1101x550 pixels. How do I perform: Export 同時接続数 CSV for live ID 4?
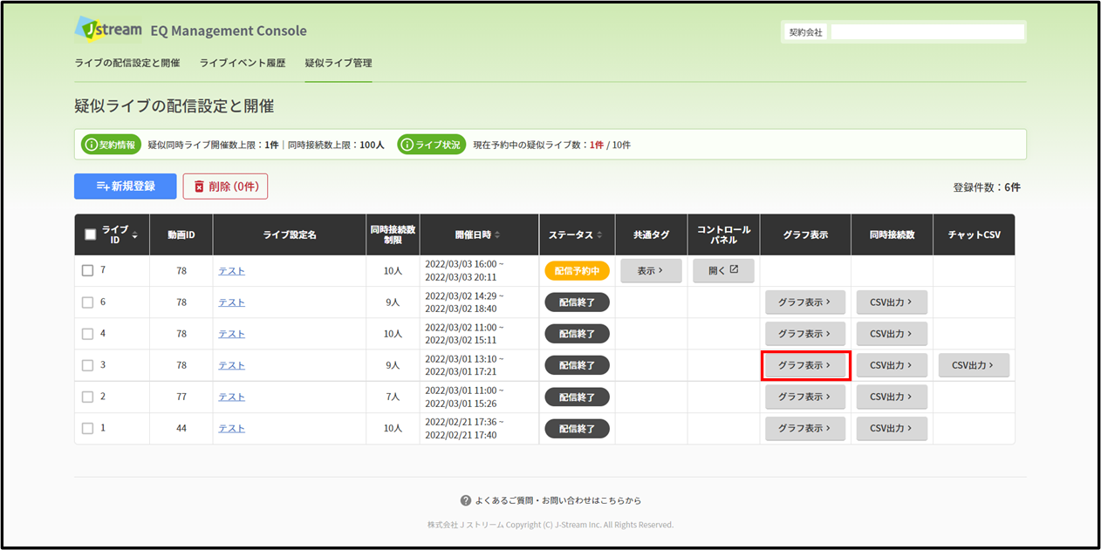click(892, 334)
